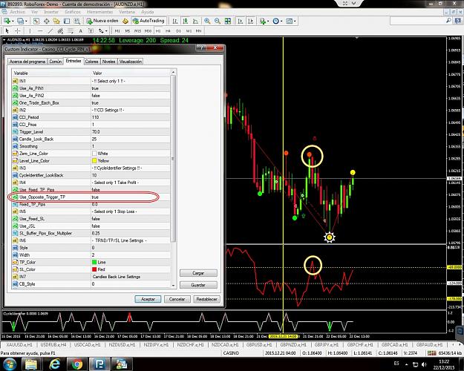
Task: Toggle the AutoTrading button
Action: pyautogui.click(x=148, y=21)
